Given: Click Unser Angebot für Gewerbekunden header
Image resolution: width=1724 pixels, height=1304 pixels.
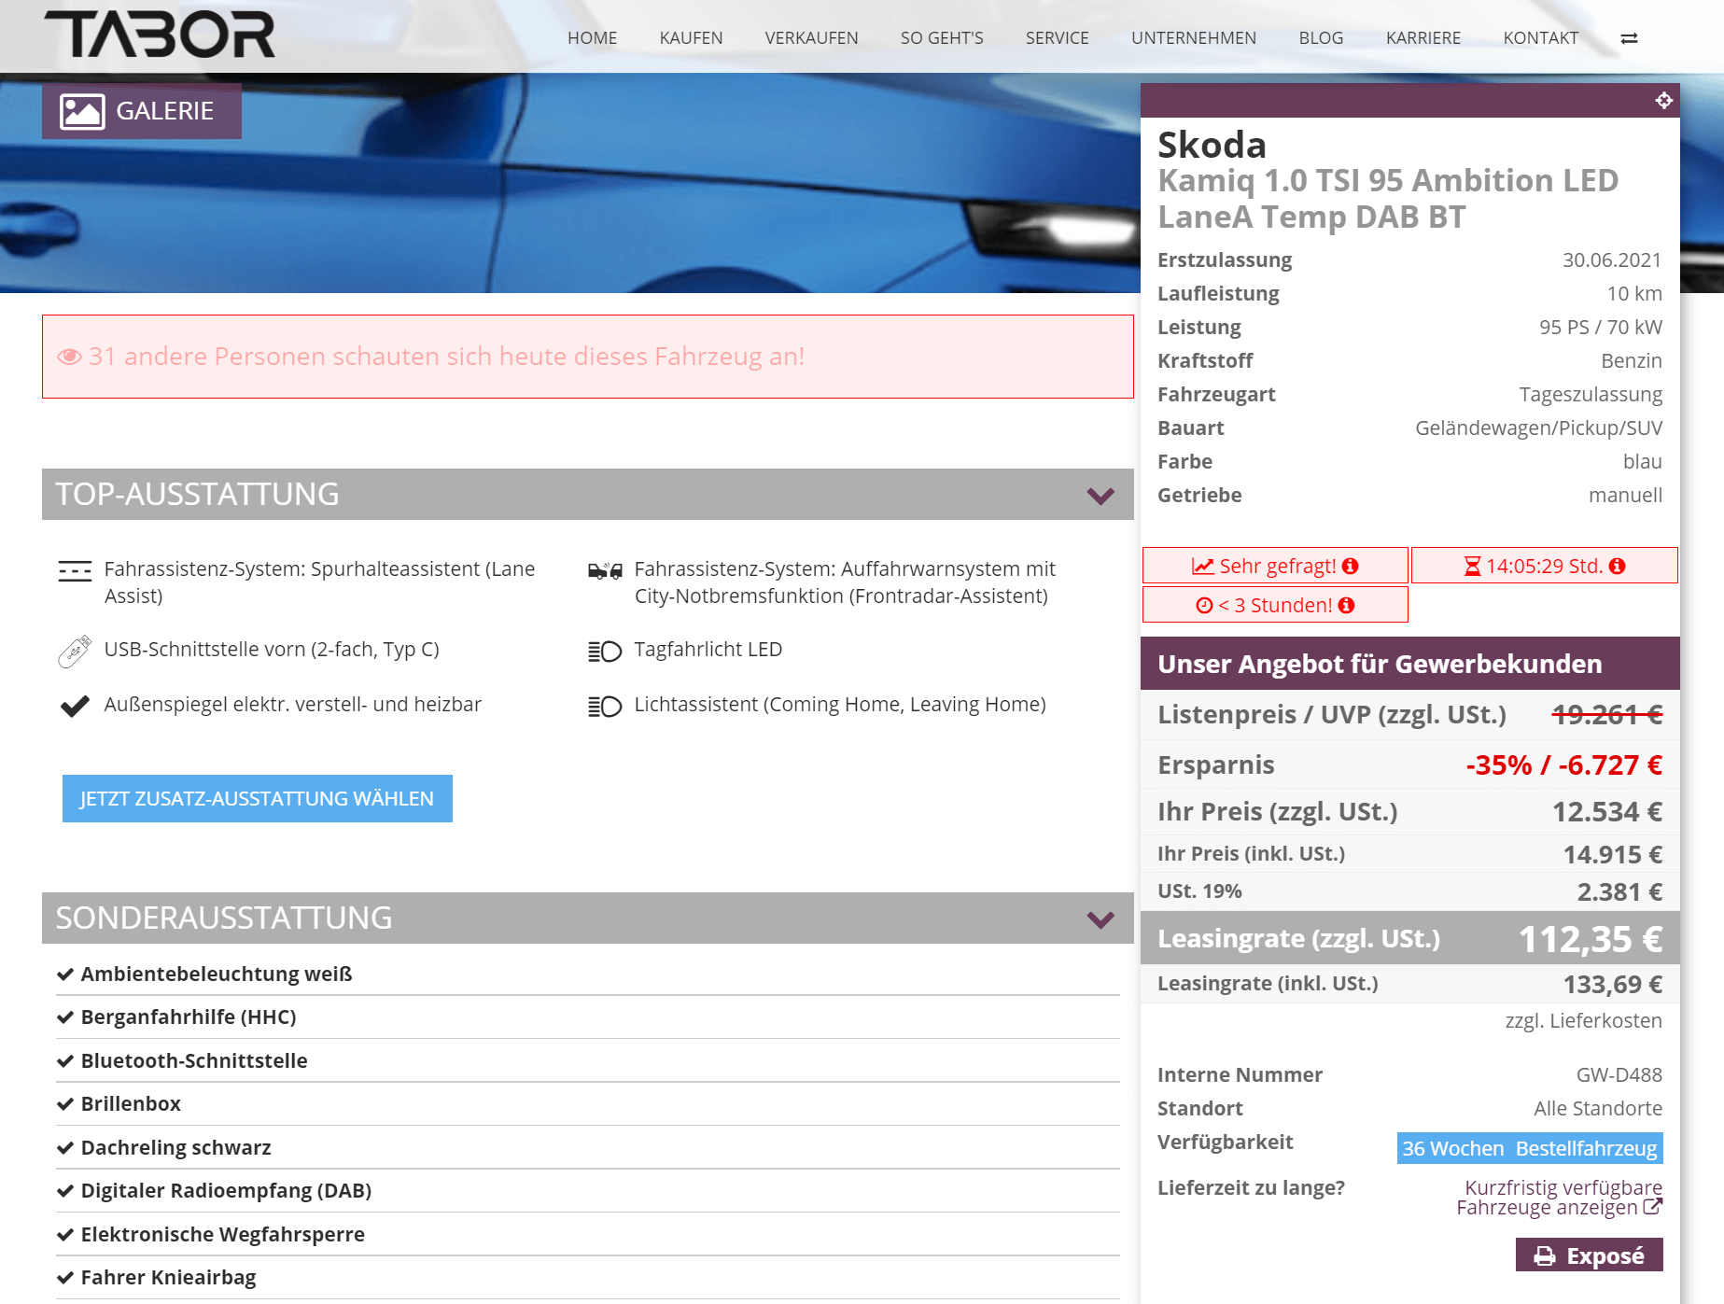Looking at the screenshot, I should pos(1410,664).
